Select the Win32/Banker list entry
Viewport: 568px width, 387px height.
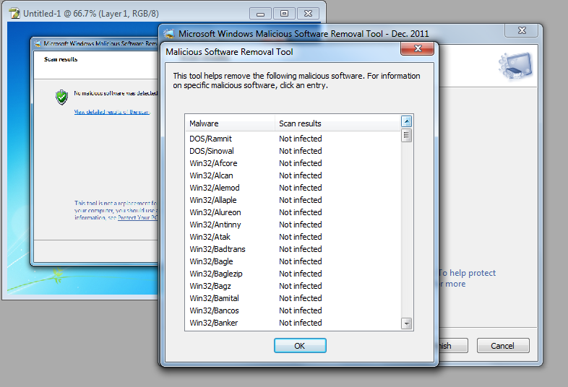click(214, 323)
